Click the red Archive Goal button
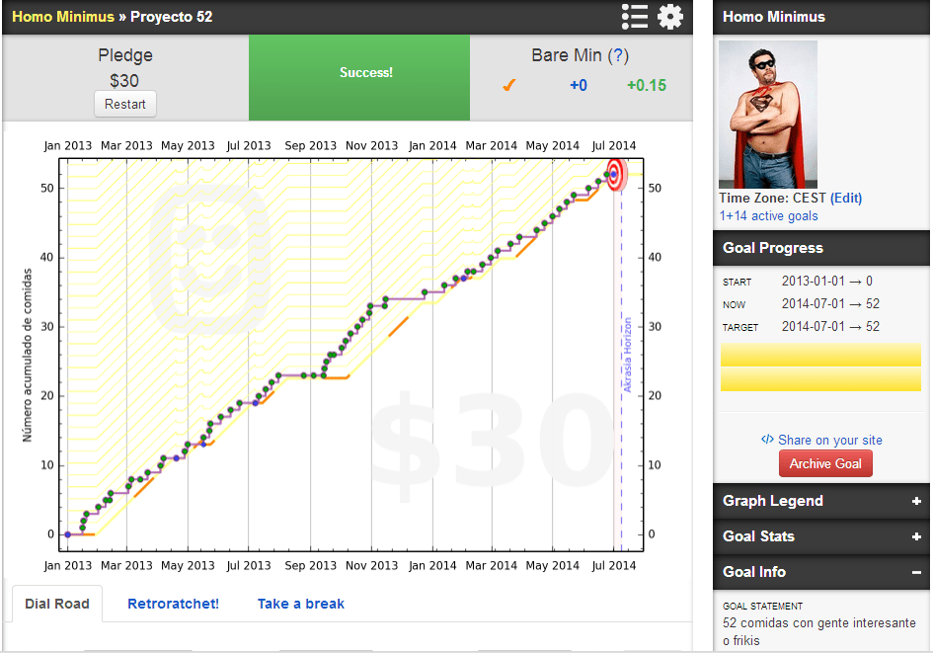Viewport: 933px width, 653px height. point(824,463)
